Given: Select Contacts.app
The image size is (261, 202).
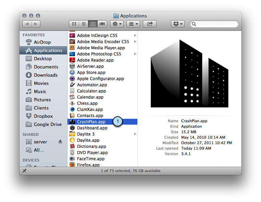Looking at the screenshot, I should pyautogui.click(x=102, y=115).
